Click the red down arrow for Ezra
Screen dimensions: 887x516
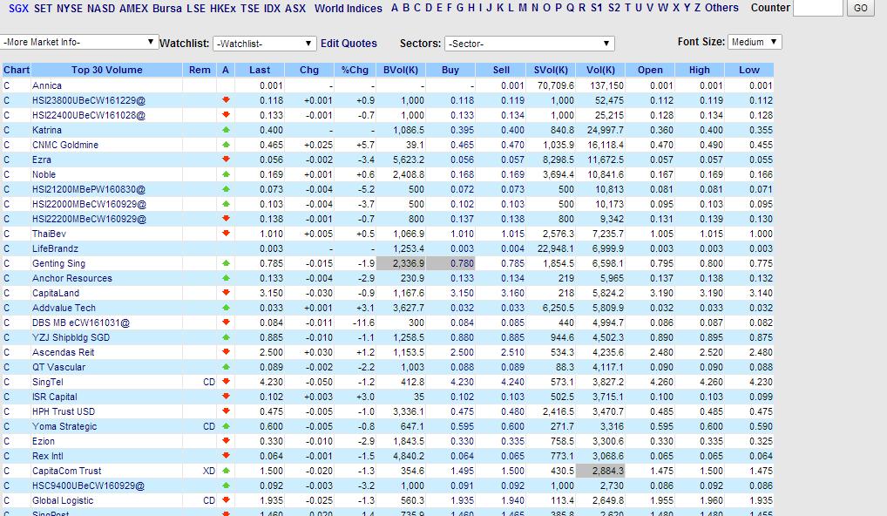(226, 160)
